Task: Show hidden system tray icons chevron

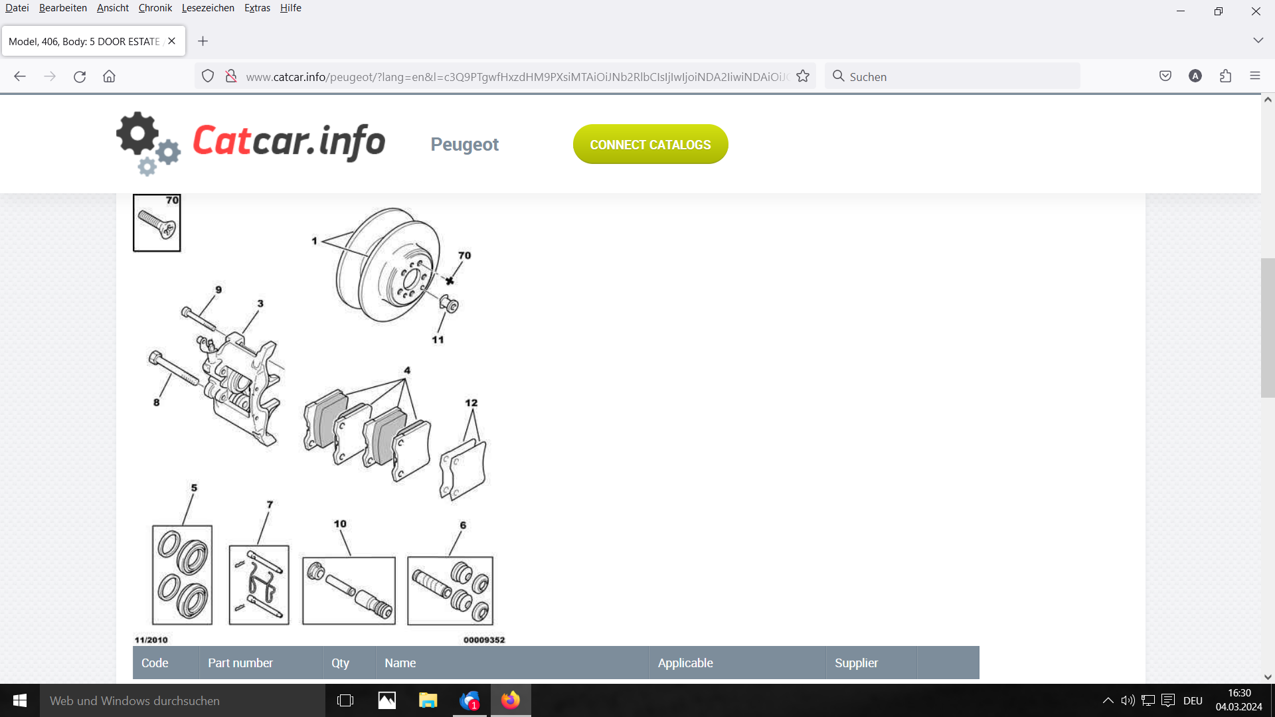Action: [x=1108, y=700]
